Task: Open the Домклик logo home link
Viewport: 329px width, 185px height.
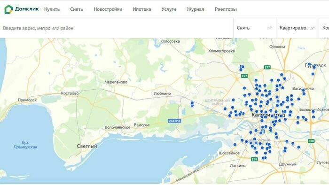Action: [x=22, y=9]
